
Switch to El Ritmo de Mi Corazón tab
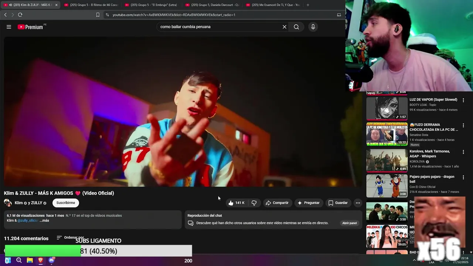[91, 5]
